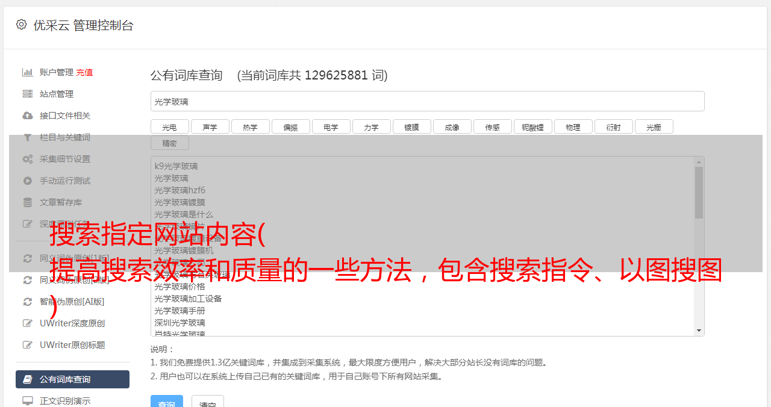The width and height of the screenshot is (771, 407).
Task: Select 光学玻璃是什么 in the results list
Action: click(184, 214)
